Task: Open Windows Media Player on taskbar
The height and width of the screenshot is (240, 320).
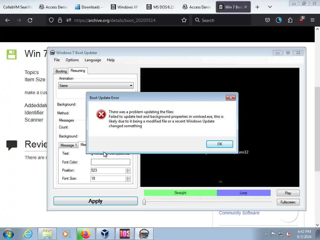Action: pyautogui.click(x=66, y=234)
